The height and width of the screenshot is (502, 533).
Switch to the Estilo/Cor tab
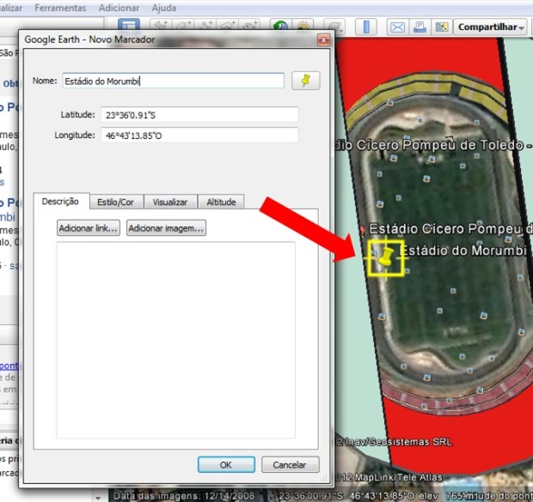coord(115,202)
